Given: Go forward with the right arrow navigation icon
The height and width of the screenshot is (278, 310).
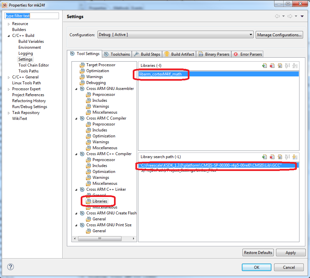Looking at the screenshot, I should [x=290, y=16].
